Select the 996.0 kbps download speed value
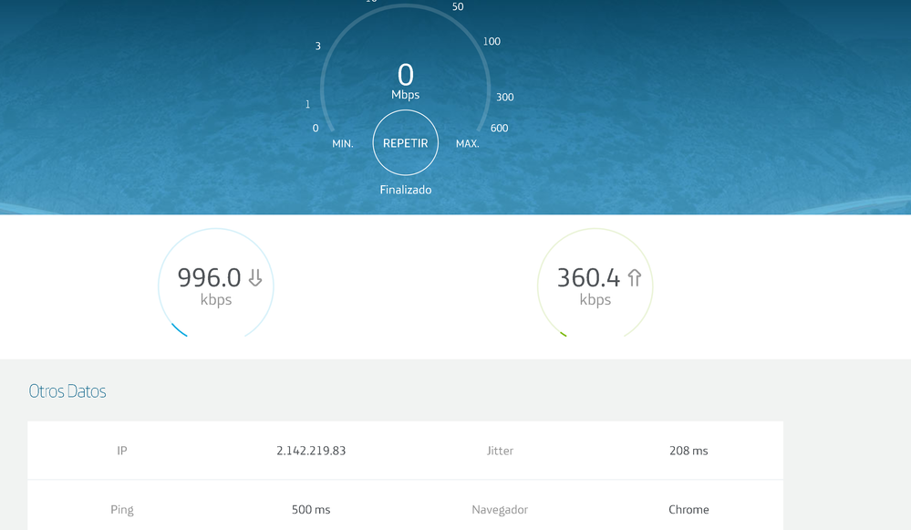911x530 pixels. [209, 278]
